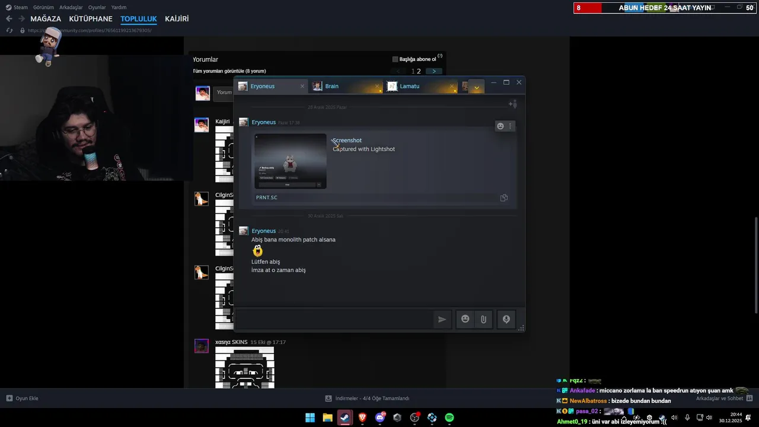Reload the Steam community page
This screenshot has width=759, height=427.
pos(9,30)
